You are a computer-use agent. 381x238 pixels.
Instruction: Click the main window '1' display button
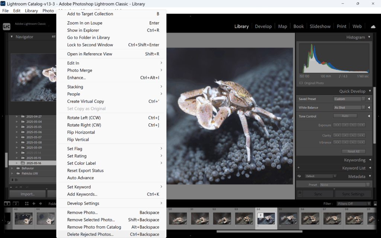(x=7, y=203)
